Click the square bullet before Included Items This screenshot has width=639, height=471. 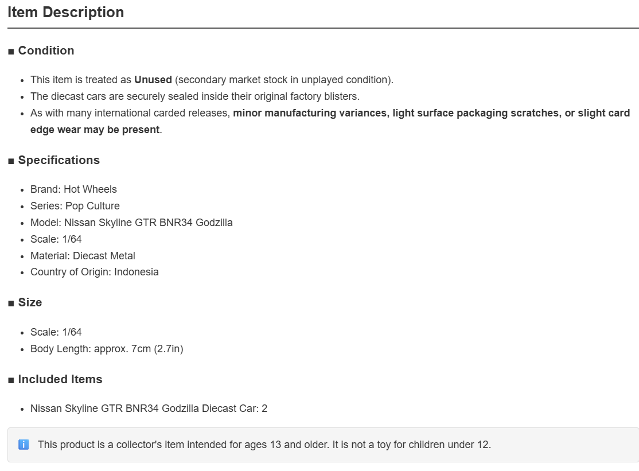pos(11,380)
